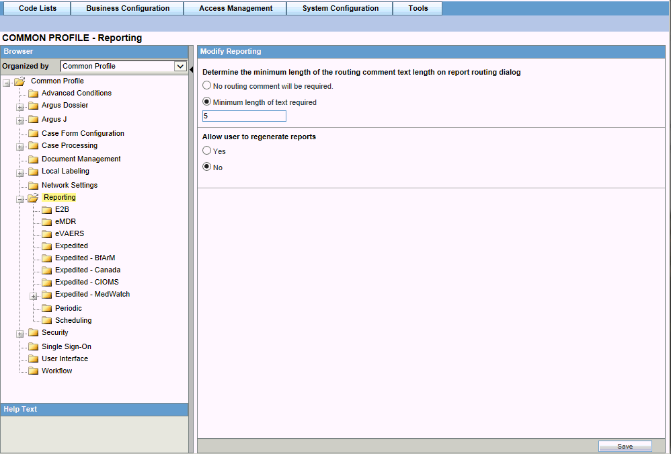Click the E2B folder icon
The width and height of the screenshot is (671, 454).
coord(47,210)
